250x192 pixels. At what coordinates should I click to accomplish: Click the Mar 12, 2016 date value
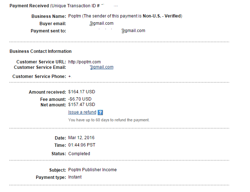click(81, 138)
